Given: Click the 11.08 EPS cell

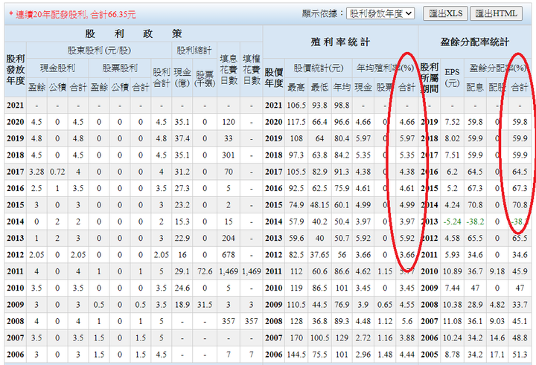Looking at the screenshot, I should 452,321.
